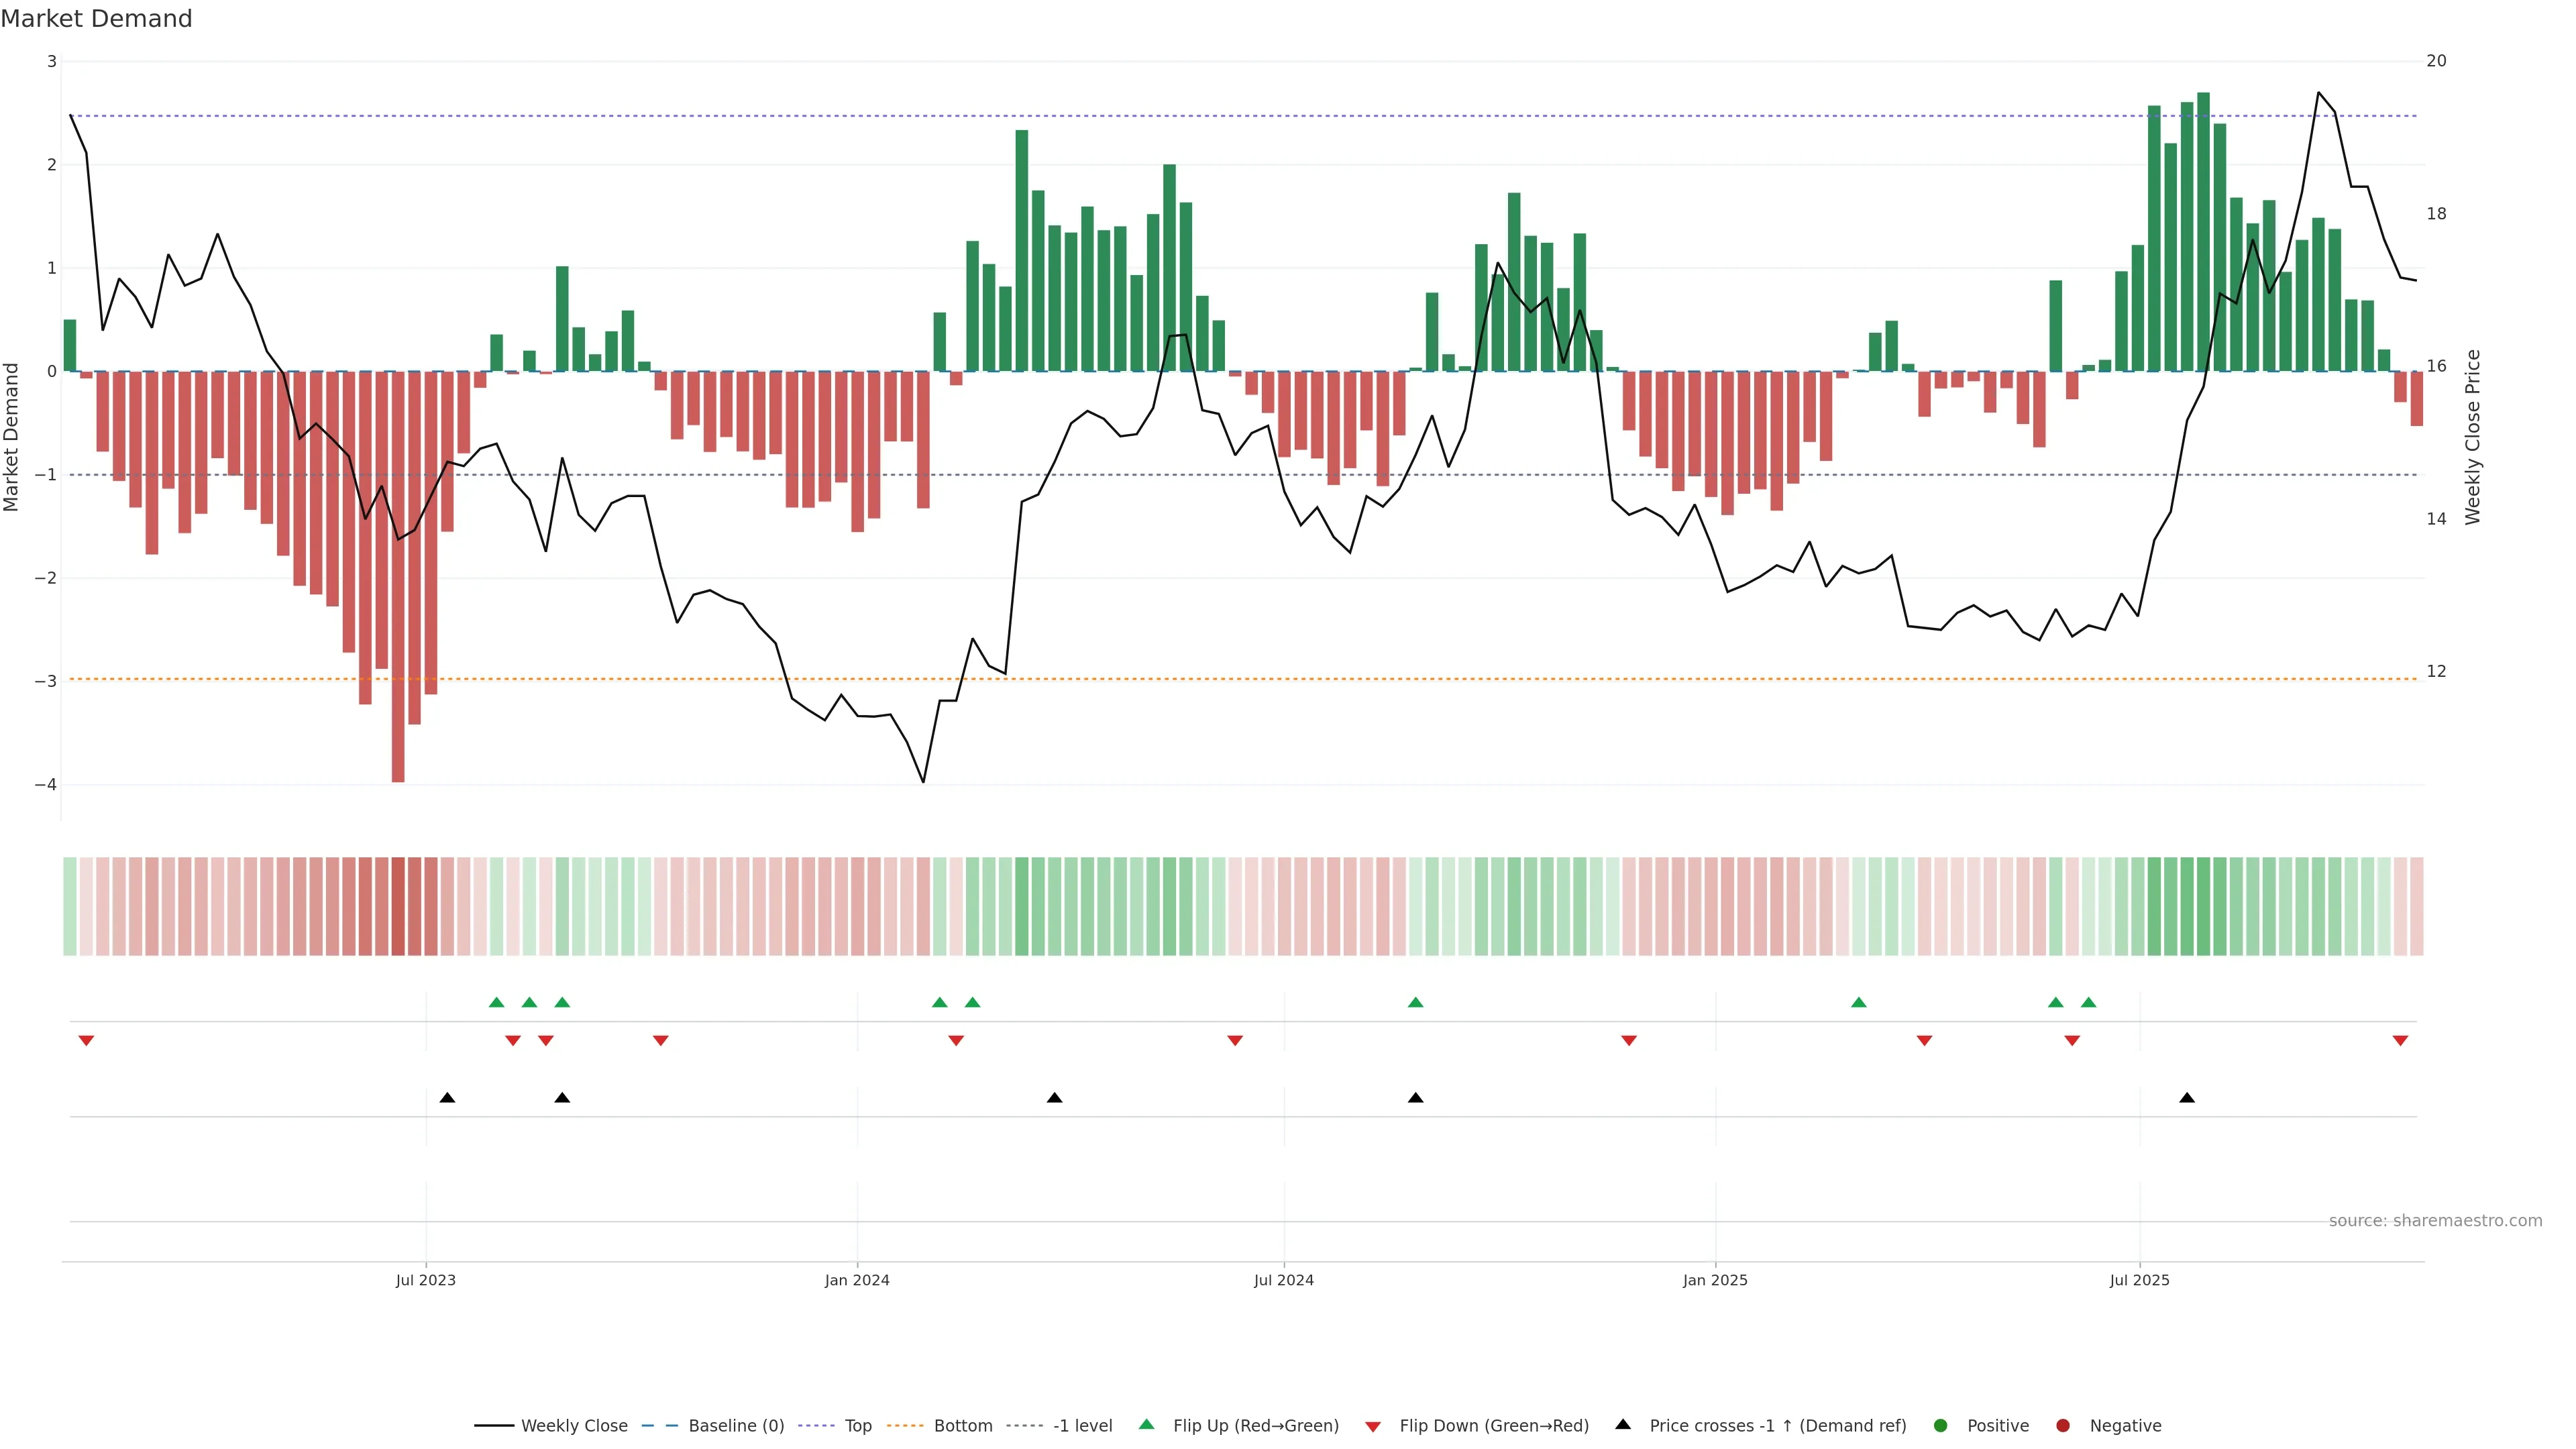Click the red Negative dot in legend

pyautogui.click(x=2063, y=1426)
